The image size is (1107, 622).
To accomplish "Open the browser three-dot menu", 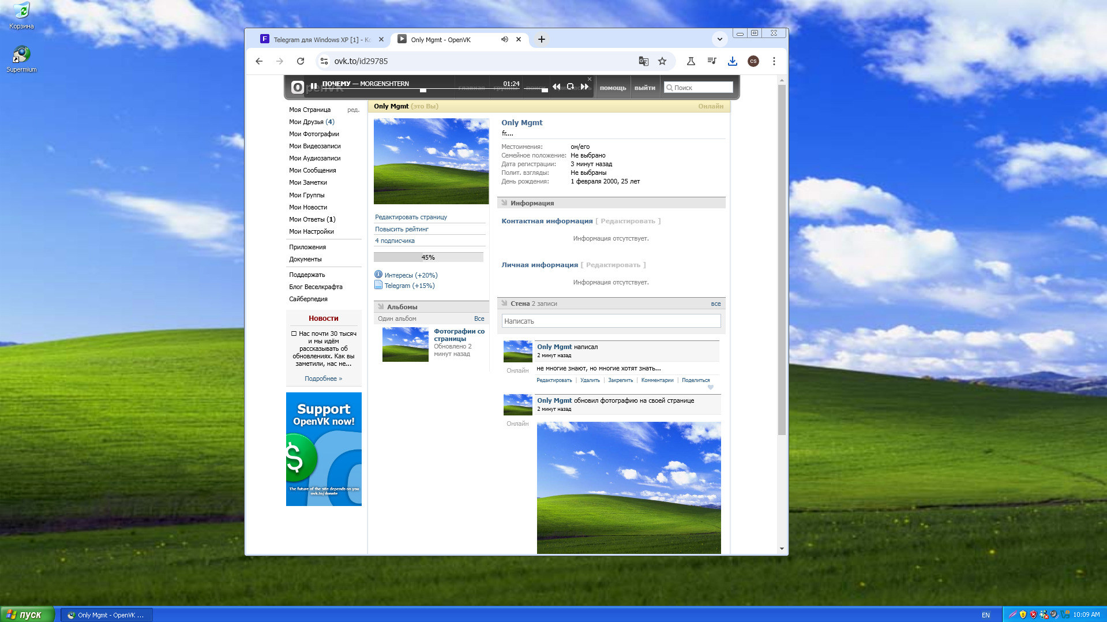I will pos(774,61).
